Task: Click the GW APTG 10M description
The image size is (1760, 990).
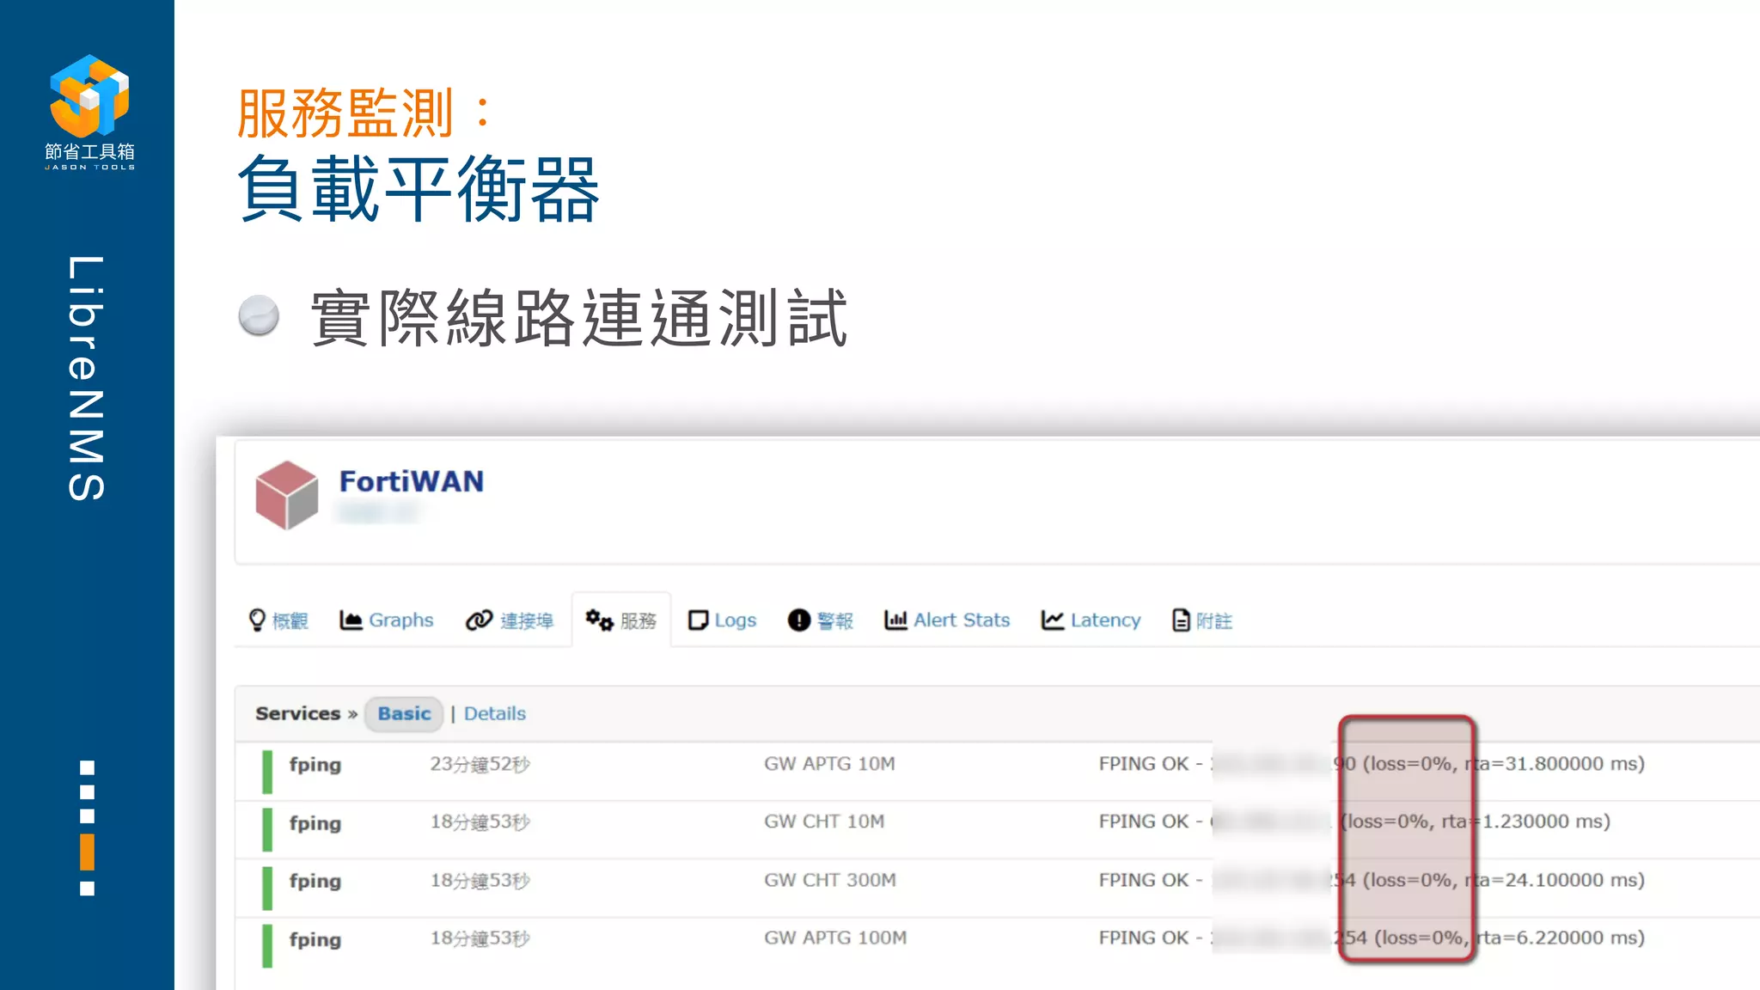Action: 829,763
